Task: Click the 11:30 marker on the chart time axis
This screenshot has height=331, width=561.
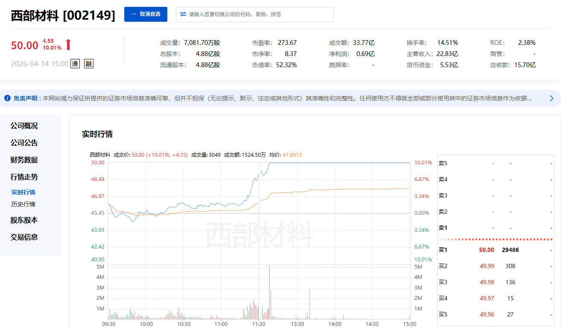Action: 258,324
